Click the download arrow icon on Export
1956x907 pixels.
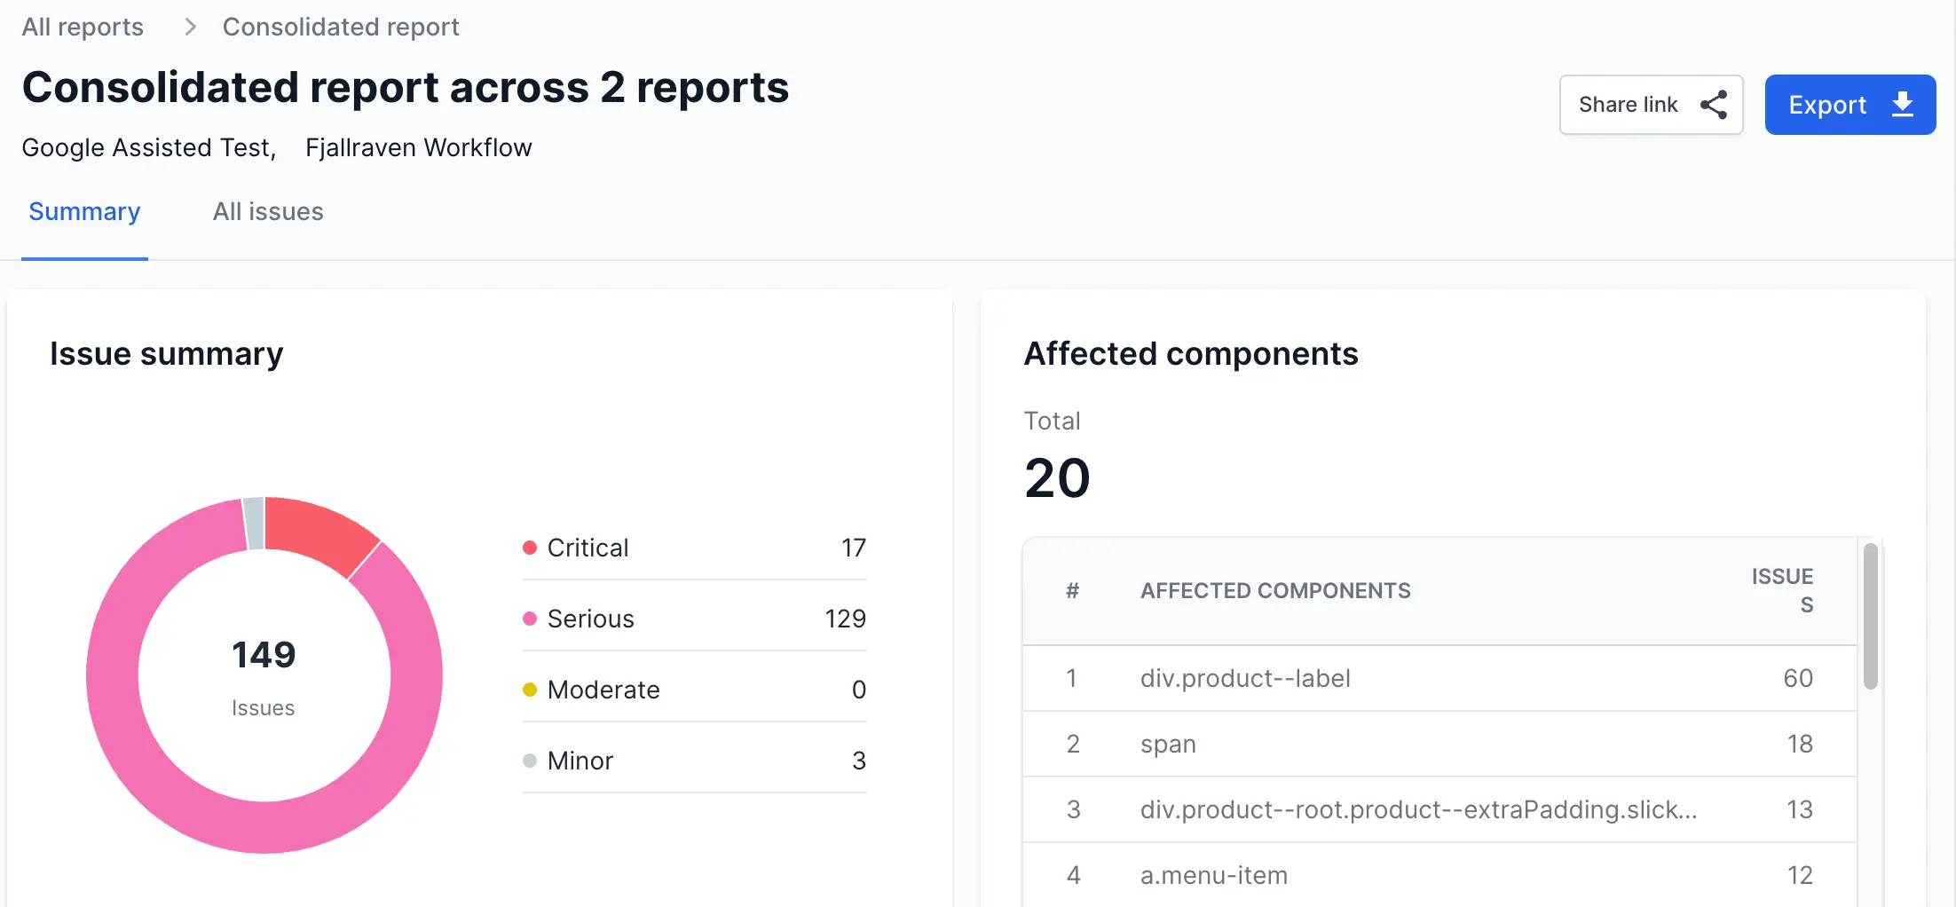(1902, 105)
